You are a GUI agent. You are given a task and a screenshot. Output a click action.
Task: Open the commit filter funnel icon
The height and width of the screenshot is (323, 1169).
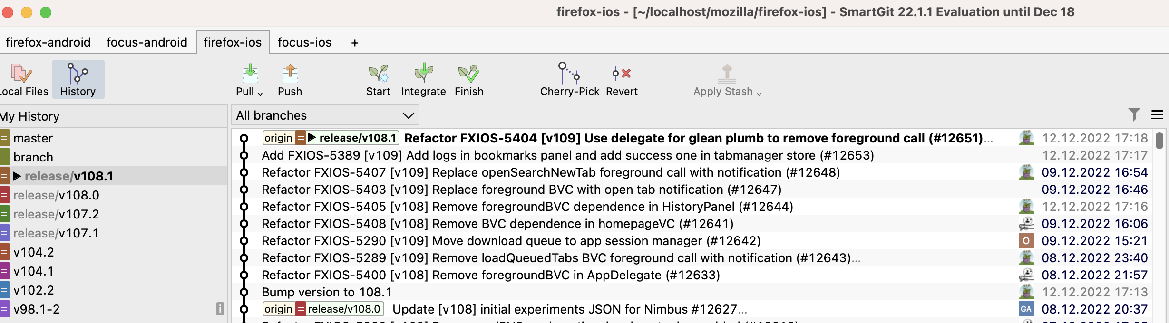pos(1134,115)
